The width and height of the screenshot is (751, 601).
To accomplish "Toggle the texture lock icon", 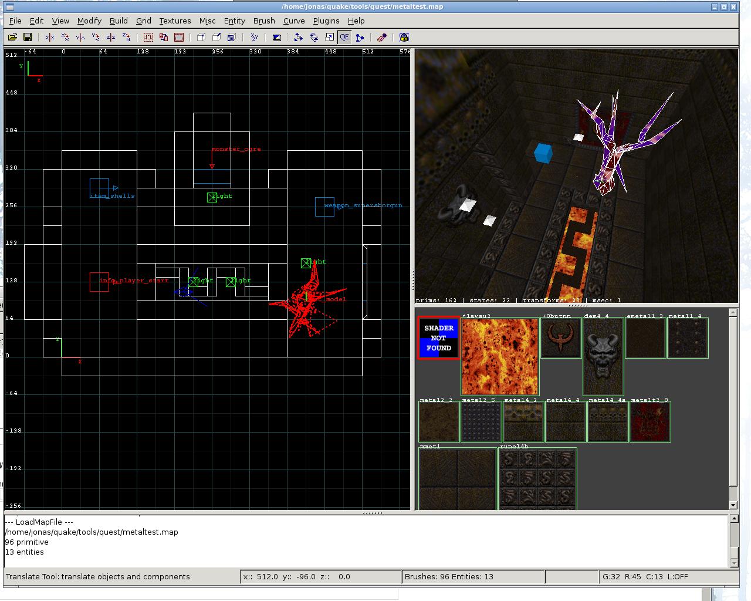I will point(404,37).
